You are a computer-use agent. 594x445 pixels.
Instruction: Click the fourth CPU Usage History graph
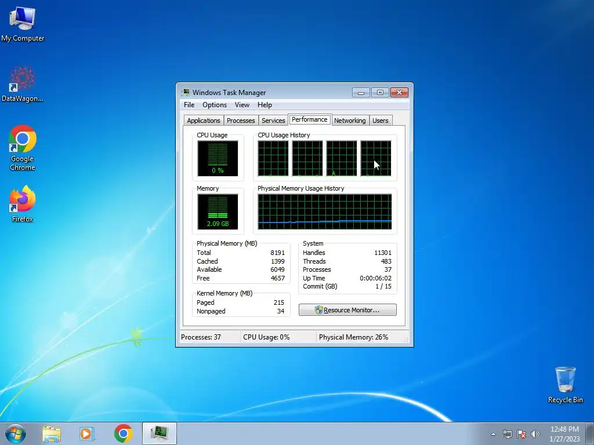coord(375,158)
